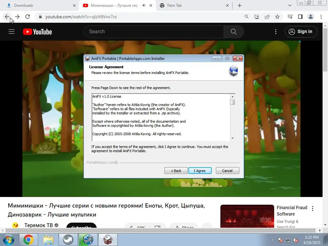Share this page icon in Chrome
Image resolution: width=328 pixels, height=246 pixels.
[x=267, y=17]
